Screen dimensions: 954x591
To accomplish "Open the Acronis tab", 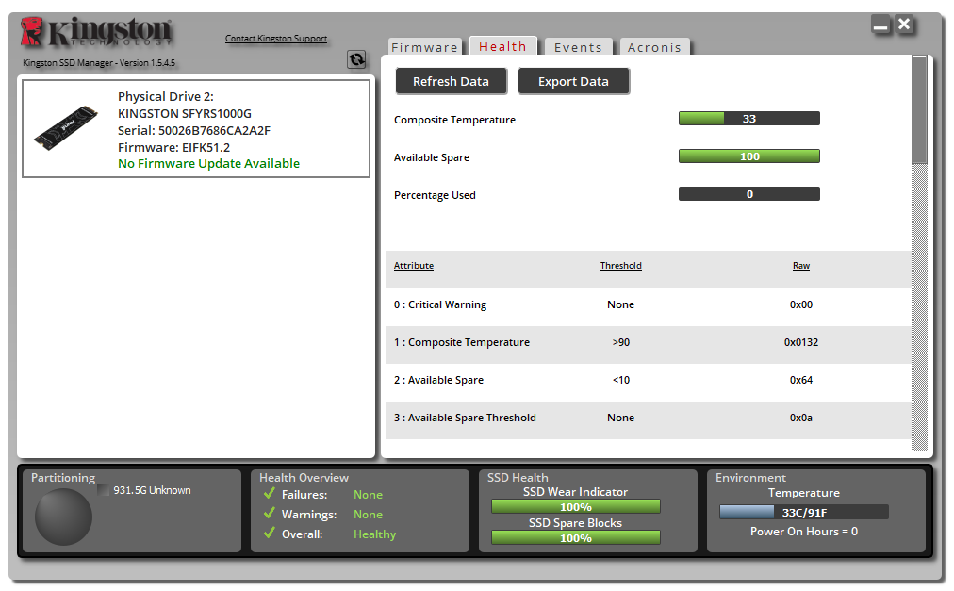I will [654, 47].
